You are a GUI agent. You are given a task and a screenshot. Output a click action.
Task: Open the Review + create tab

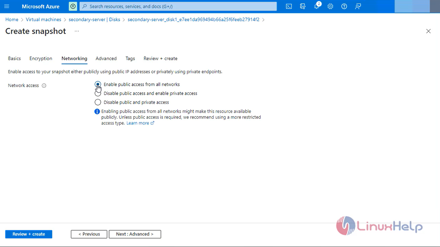160,59
